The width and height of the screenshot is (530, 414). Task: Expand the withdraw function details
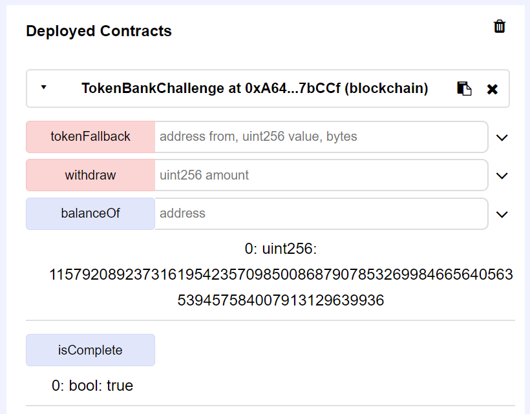pos(502,175)
